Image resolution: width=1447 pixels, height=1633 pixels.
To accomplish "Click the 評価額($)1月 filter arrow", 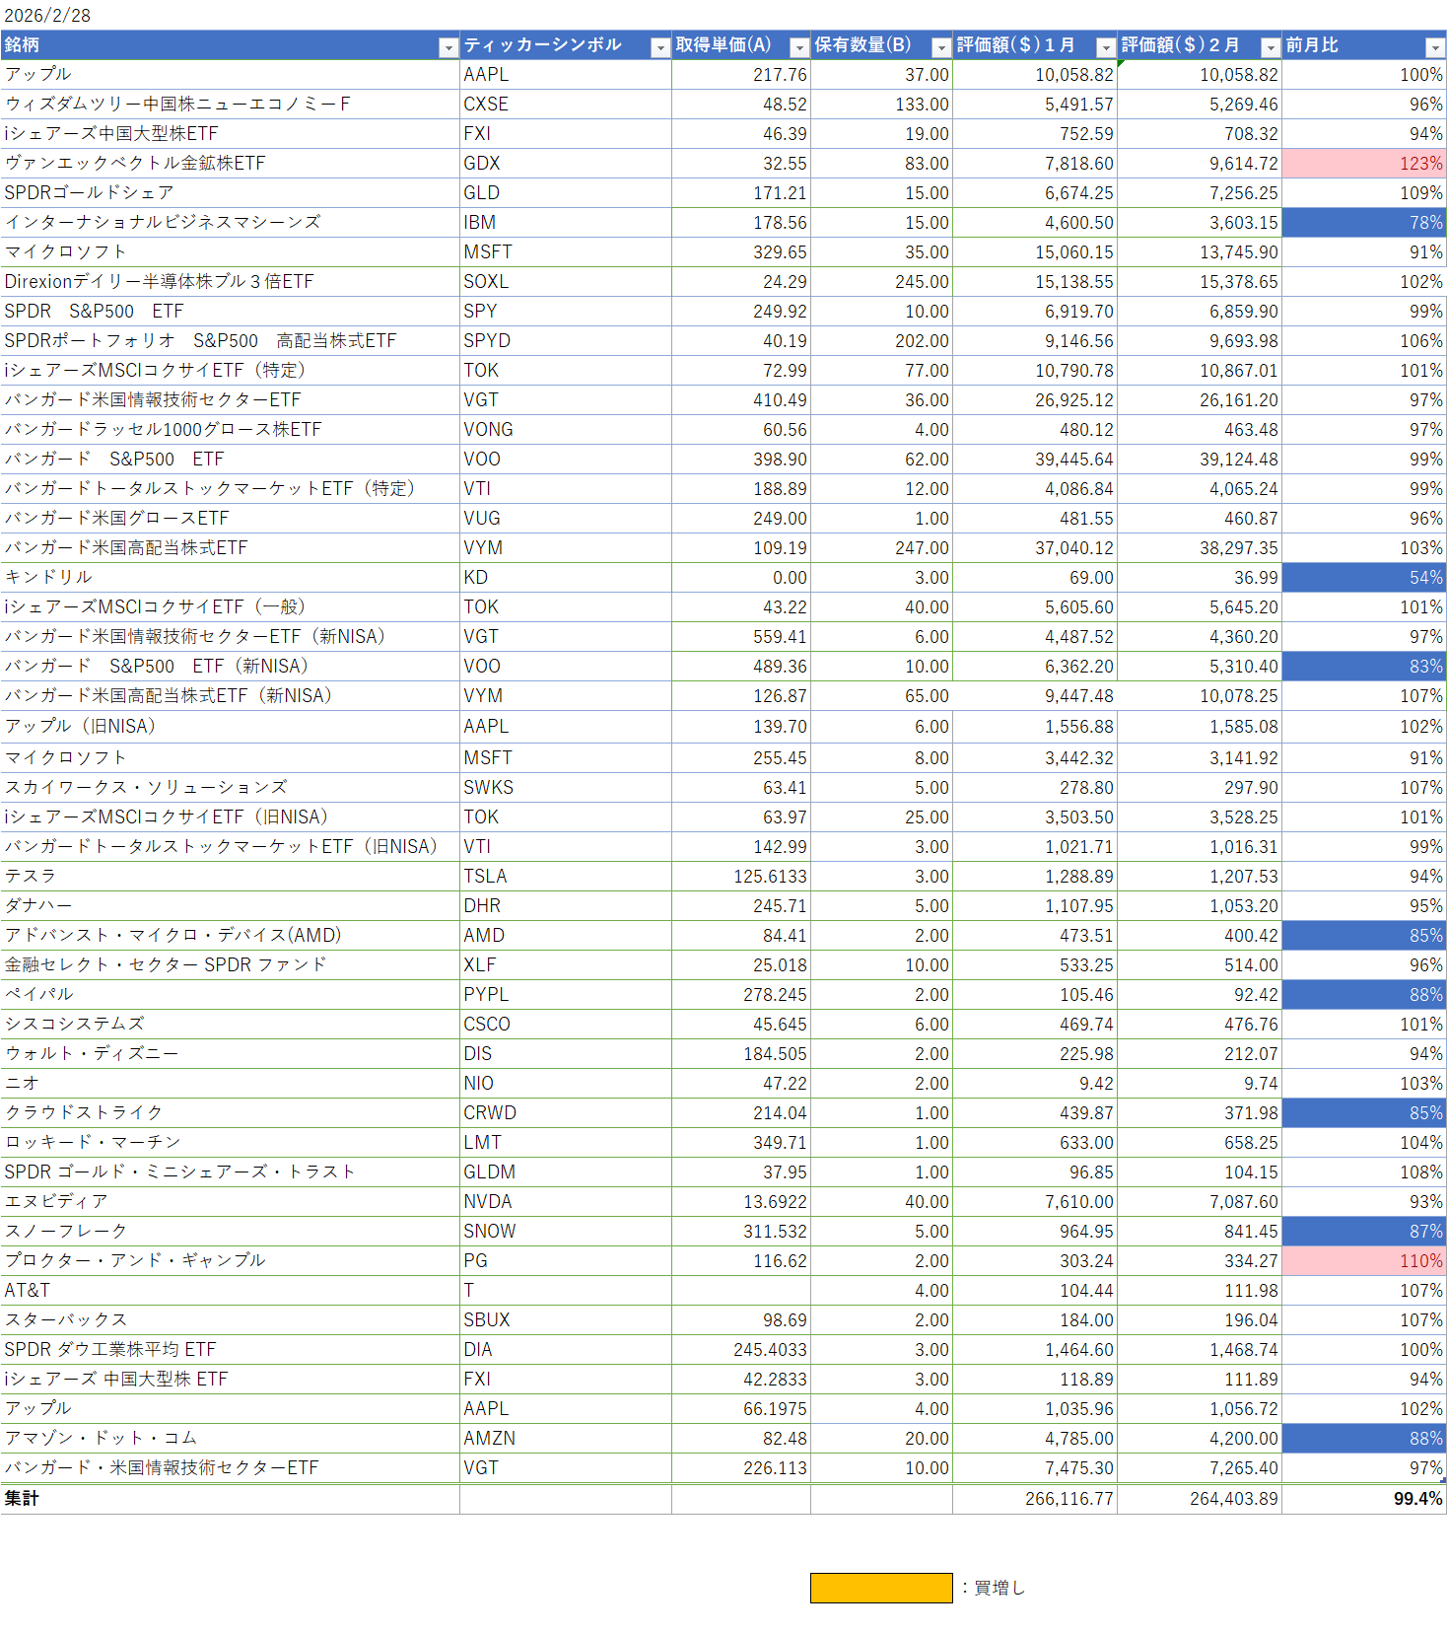I will [x=1106, y=47].
